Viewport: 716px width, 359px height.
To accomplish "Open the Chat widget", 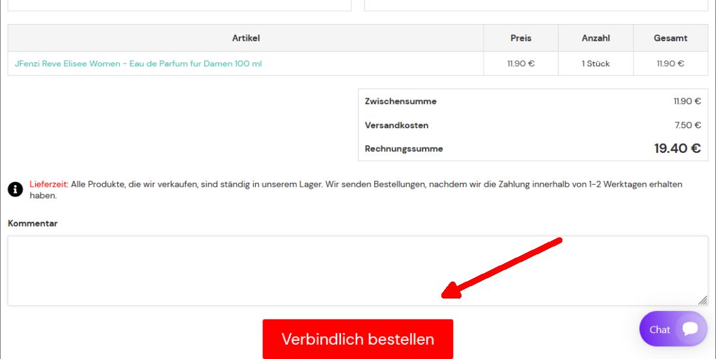I will click(x=673, y=329).
